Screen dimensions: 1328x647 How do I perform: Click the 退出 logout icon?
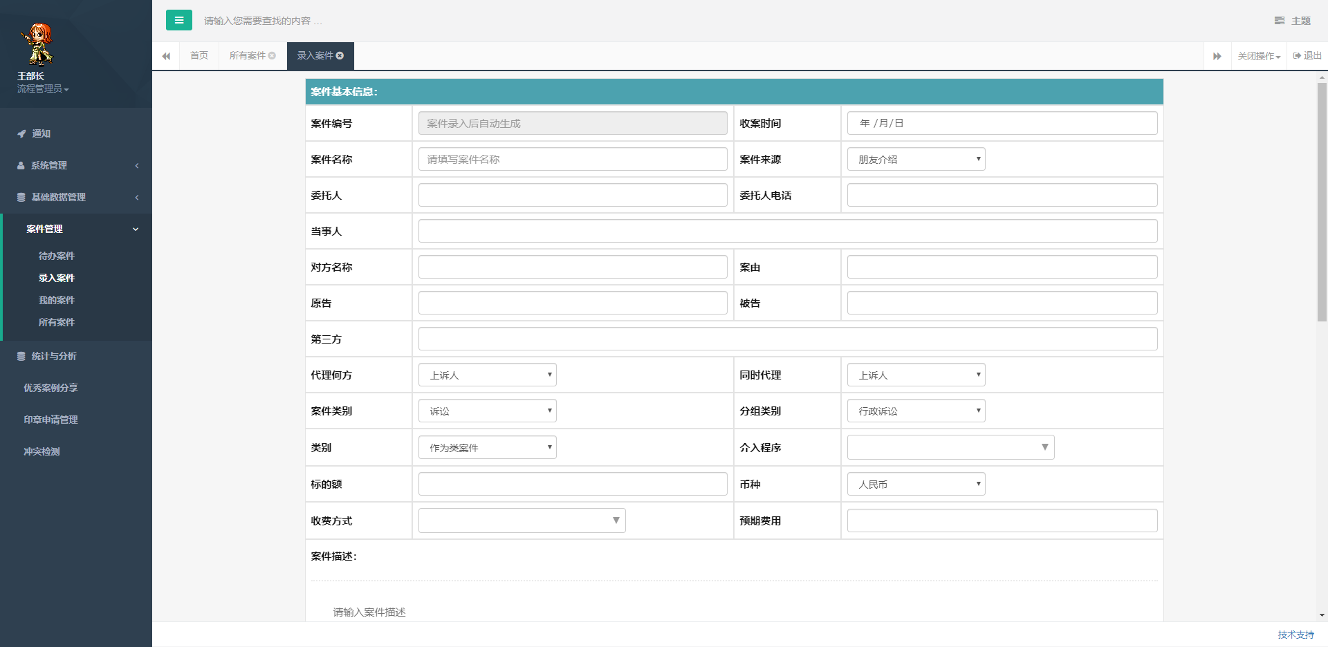1298,55
